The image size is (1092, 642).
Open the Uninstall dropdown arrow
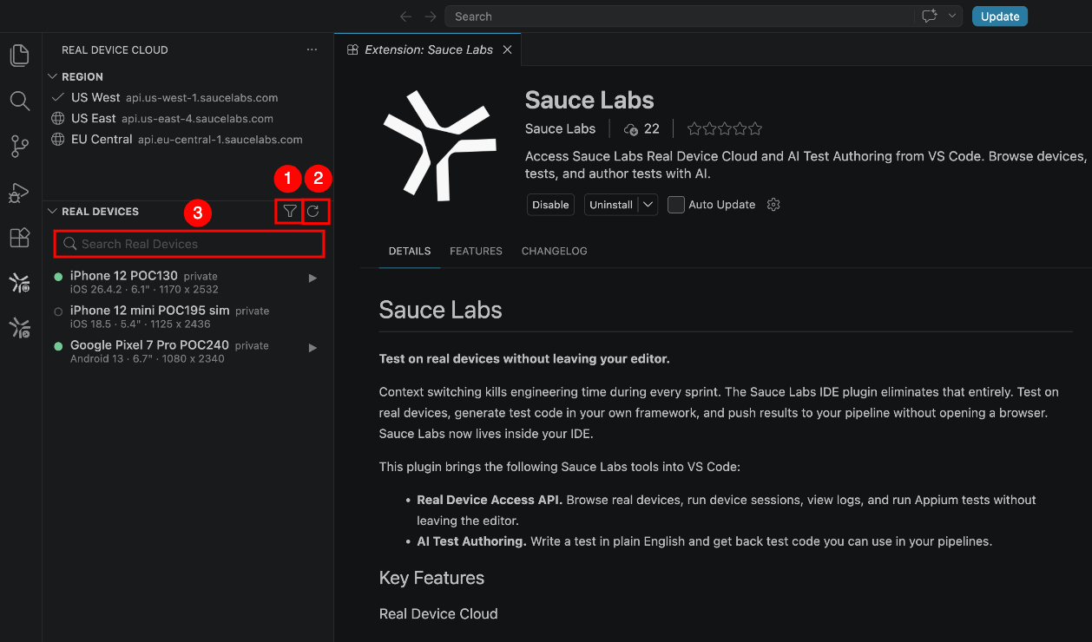click(x=648, y=205)
